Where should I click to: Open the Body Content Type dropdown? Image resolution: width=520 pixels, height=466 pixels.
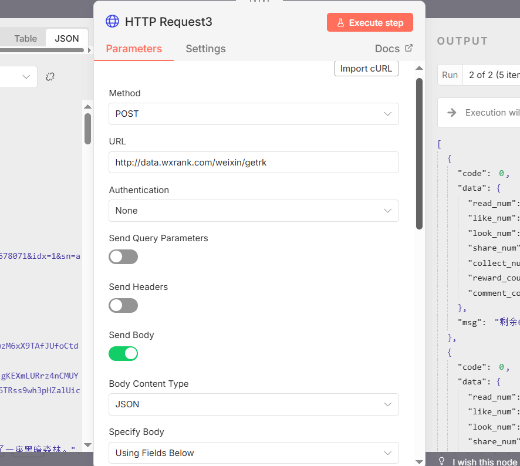(254, 404)
